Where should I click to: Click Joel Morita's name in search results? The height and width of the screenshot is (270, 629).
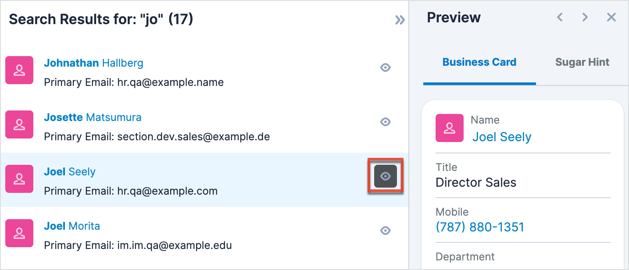click(72, 226)
